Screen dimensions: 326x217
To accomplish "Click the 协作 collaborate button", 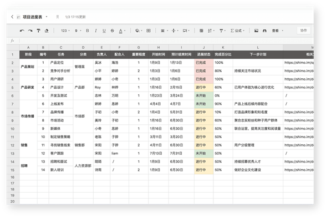I will coord(304,31).
